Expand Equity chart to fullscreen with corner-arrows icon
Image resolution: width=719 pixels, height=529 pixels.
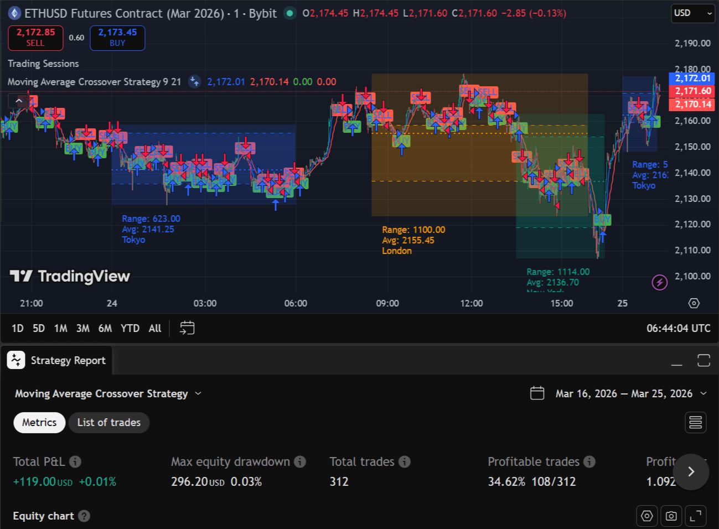pos(695,516)
